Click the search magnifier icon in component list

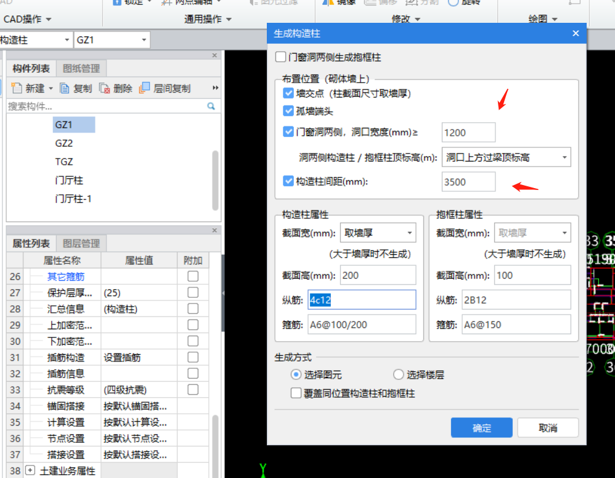(211, 106)
